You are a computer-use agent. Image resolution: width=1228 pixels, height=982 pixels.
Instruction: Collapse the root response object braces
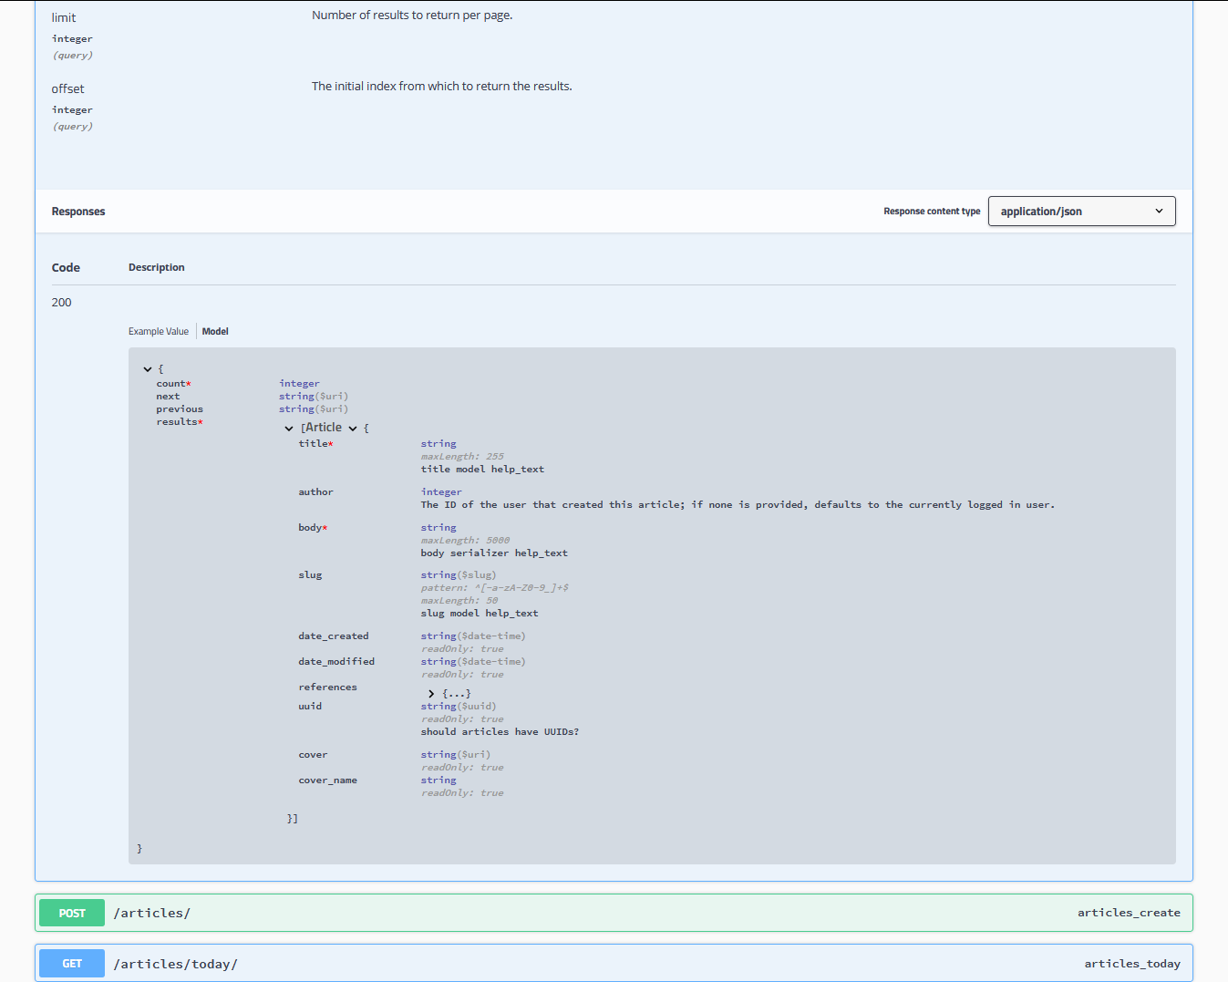point(148,368)
